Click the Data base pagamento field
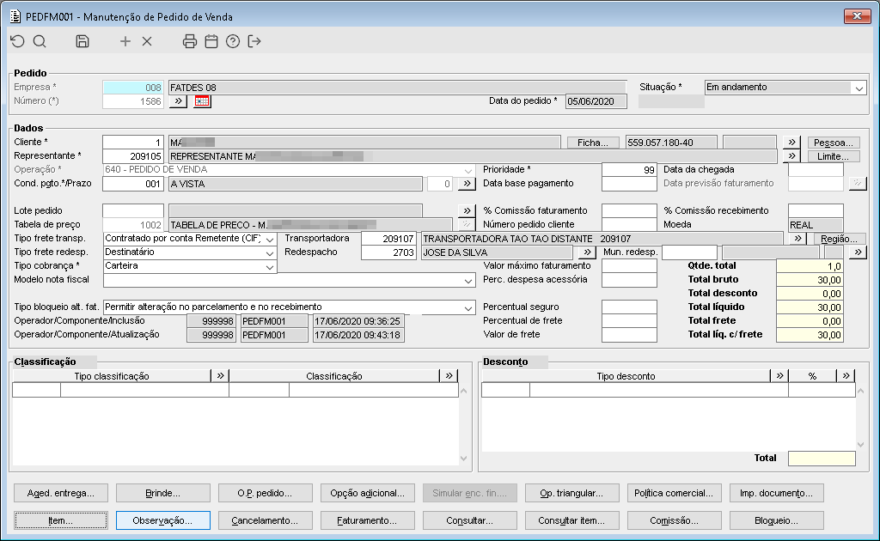The image size is (880, 541). (x=629, y=183)
